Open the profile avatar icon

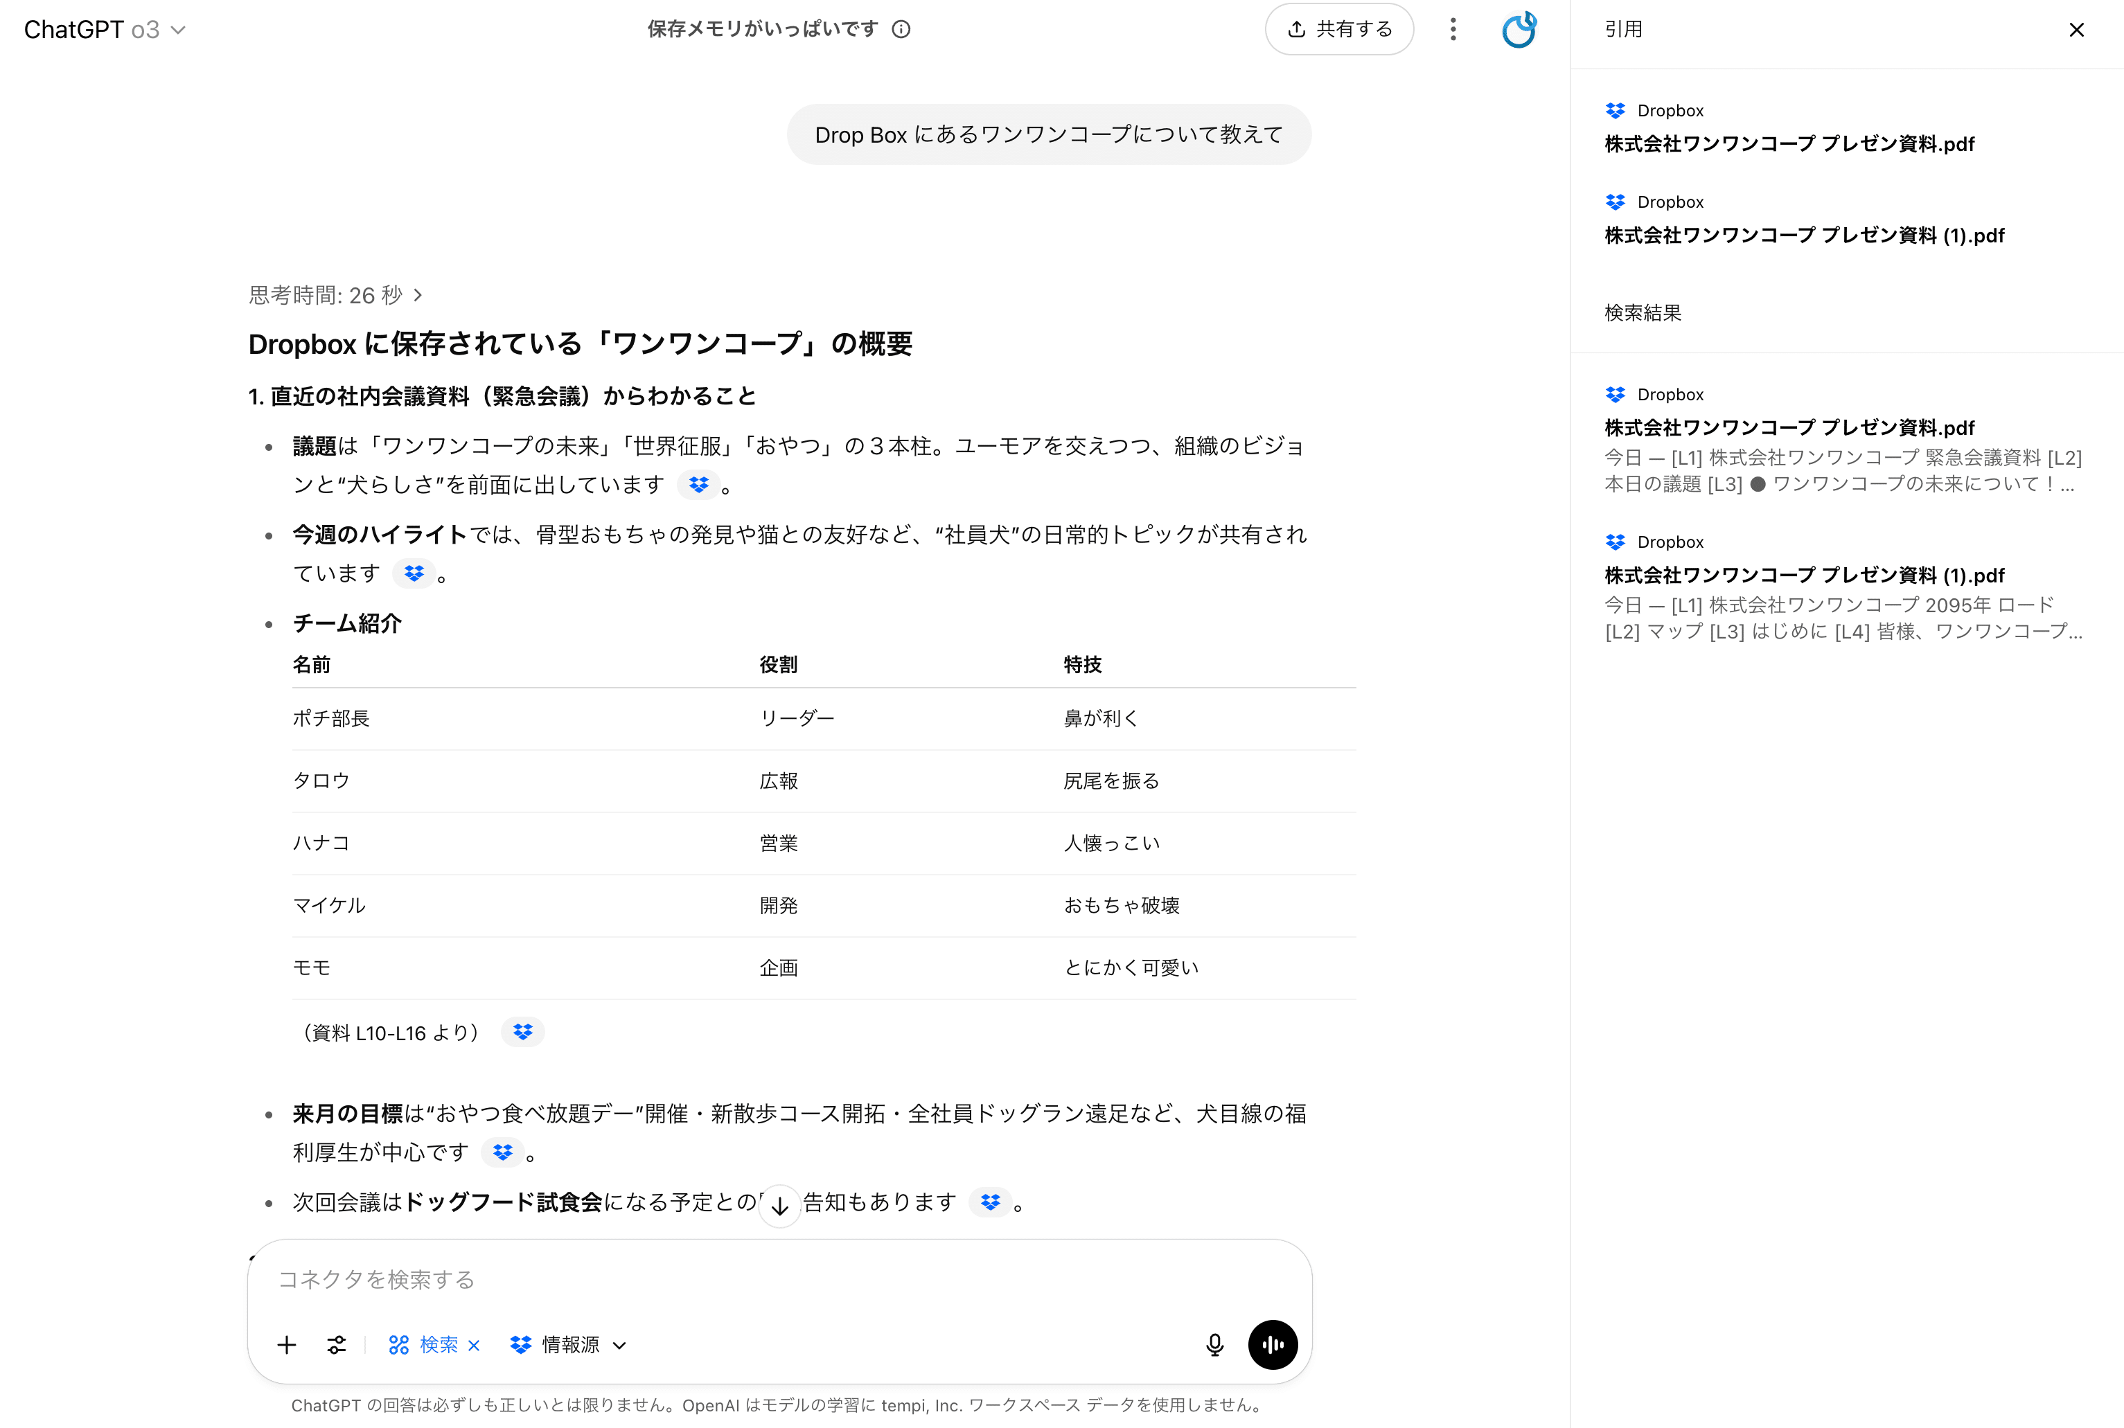click(x=1519, y=30)
